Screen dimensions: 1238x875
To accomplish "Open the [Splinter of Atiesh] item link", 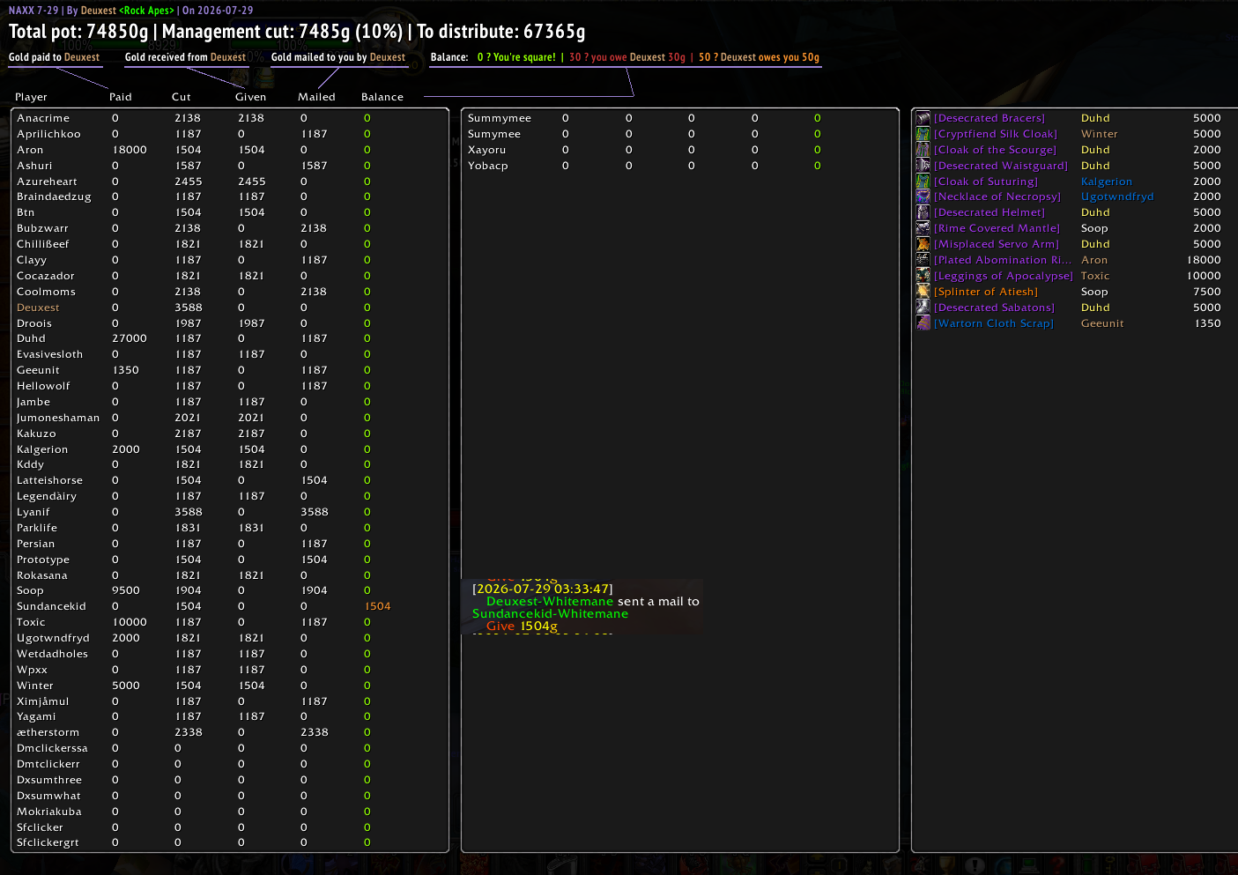I will (x=986, y=292).
